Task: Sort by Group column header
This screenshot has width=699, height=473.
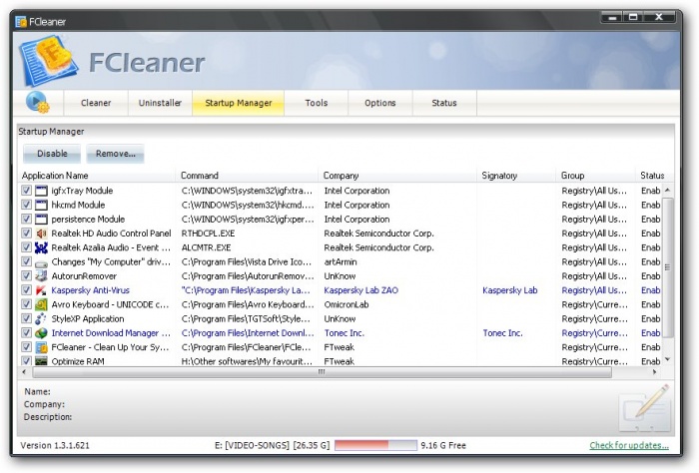Action: coord(595,176)
